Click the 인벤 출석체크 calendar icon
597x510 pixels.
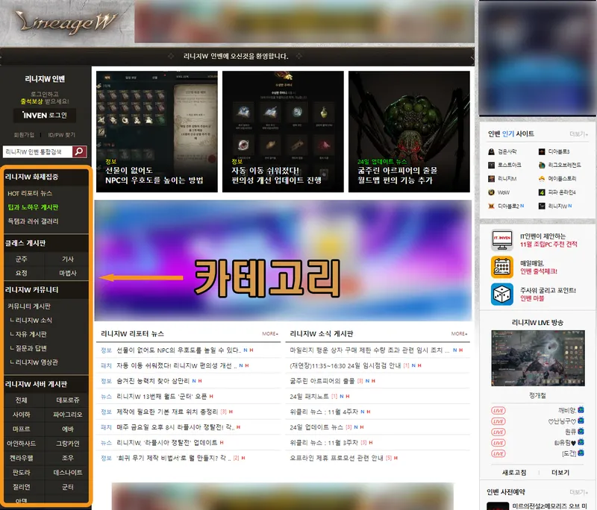coord(501,267)
